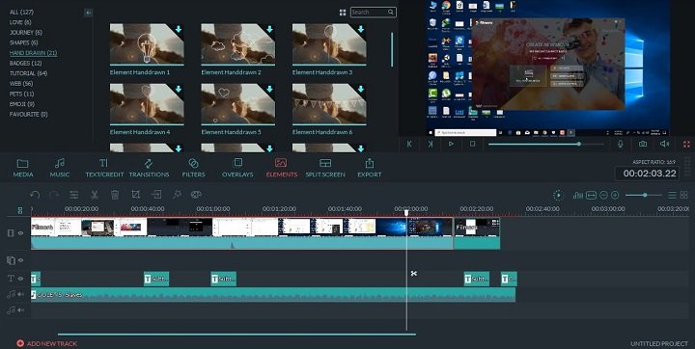The width and height of the screenshot is (695, 349).
Task: Jump to previous frame in preview
Action: tap(409, 144)
